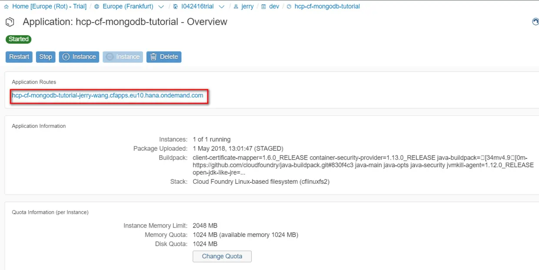Click the page title Application Overview

(125, 22)
